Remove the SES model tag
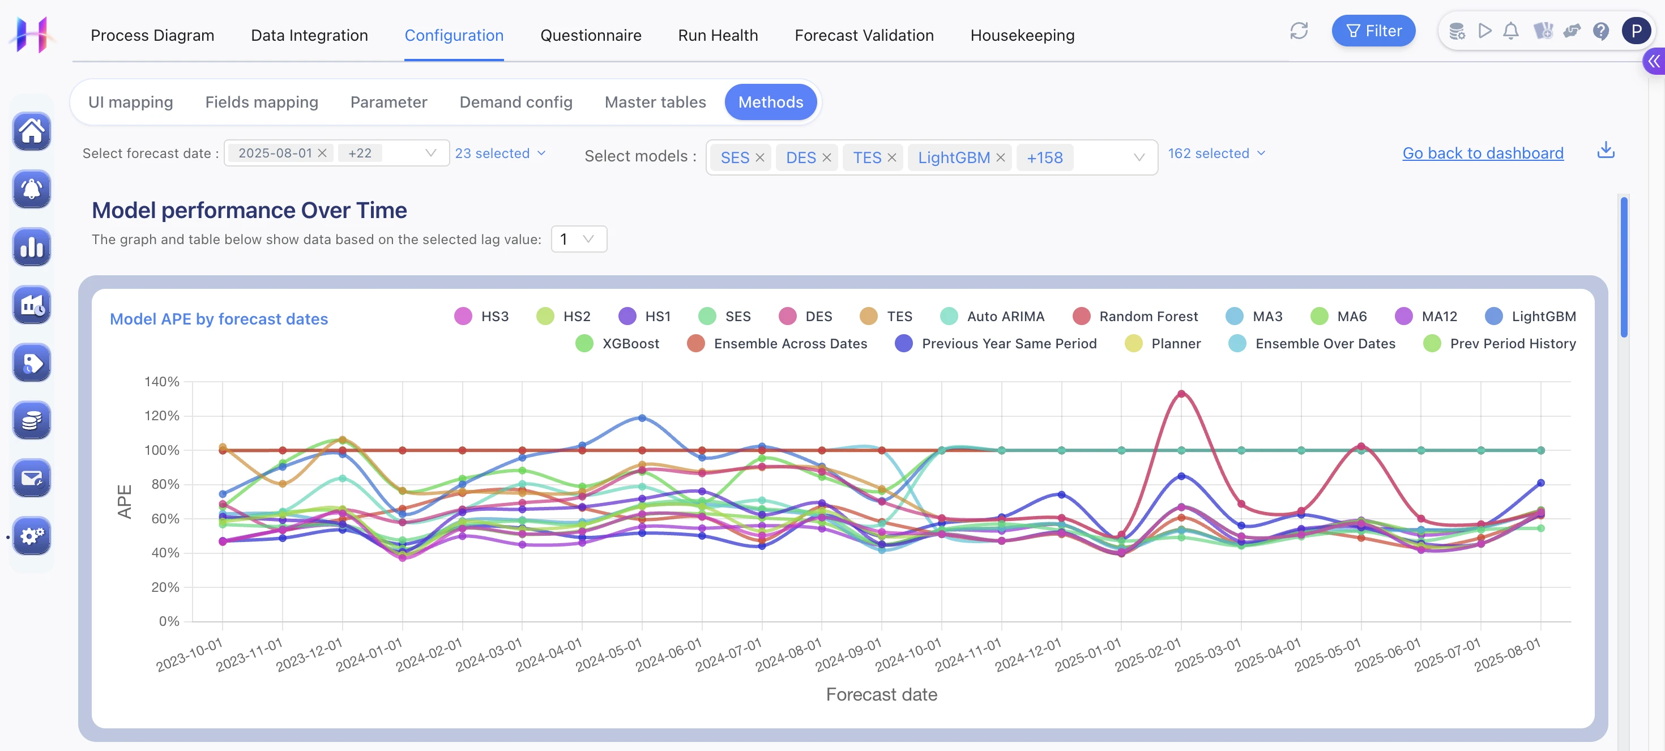This screenshot has height=751, width=1665. pyautogui.click(x=759, y=157)
